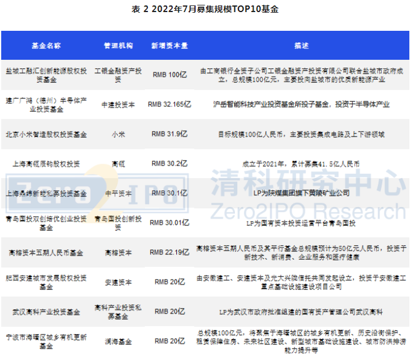413x363 pixels.
Task: Click the description starting '由安徽建工、安建资本'
Action: 301,283
